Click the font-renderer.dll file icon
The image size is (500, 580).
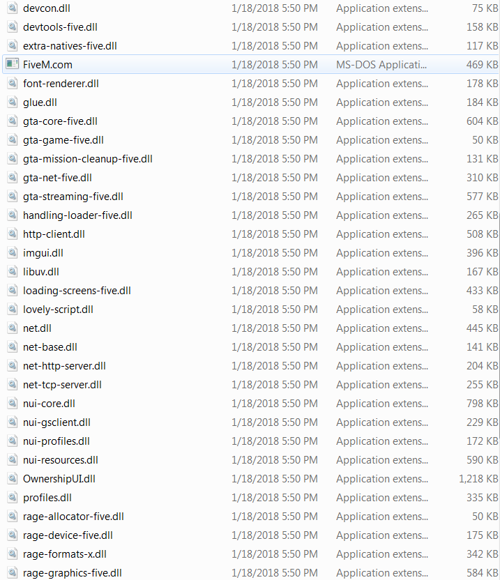(x=13, y=83)
